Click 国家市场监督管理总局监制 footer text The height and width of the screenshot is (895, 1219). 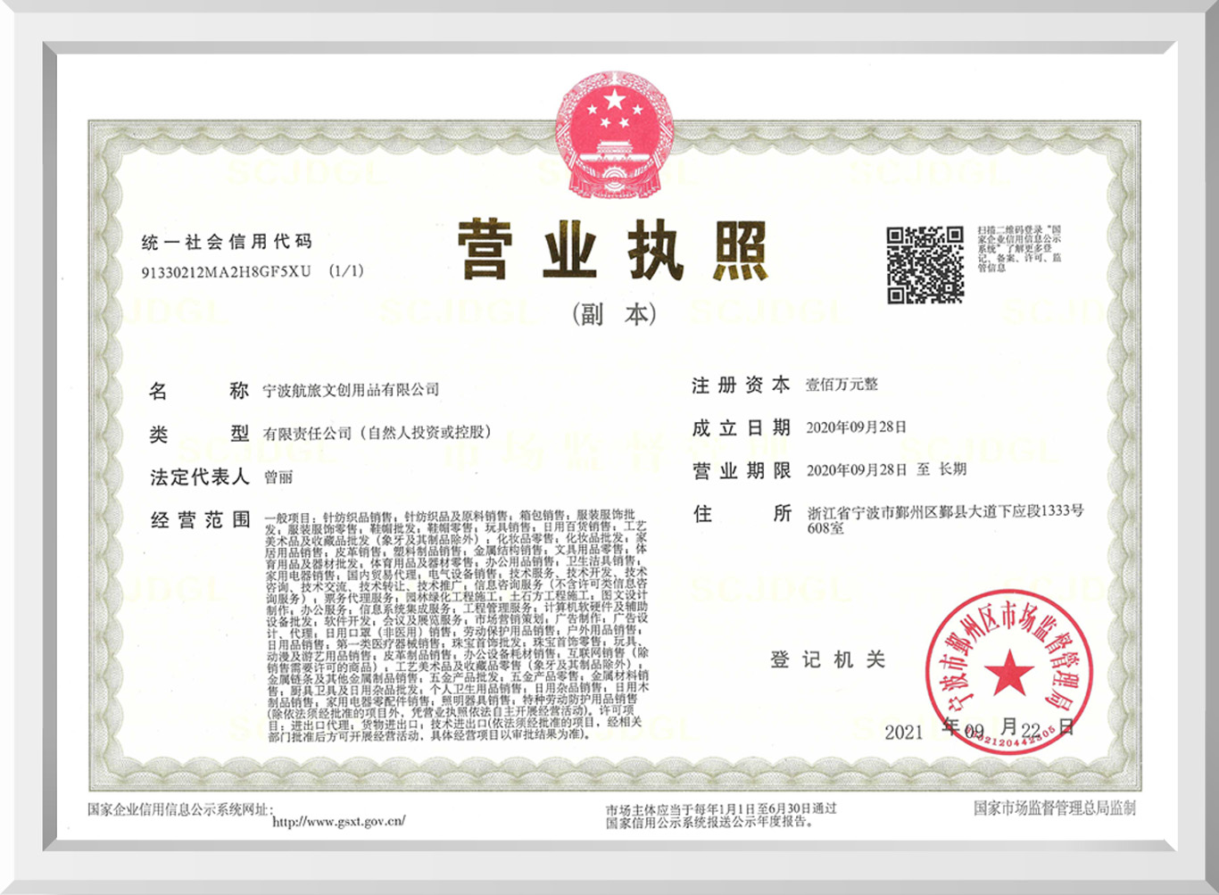[1055, 808]
